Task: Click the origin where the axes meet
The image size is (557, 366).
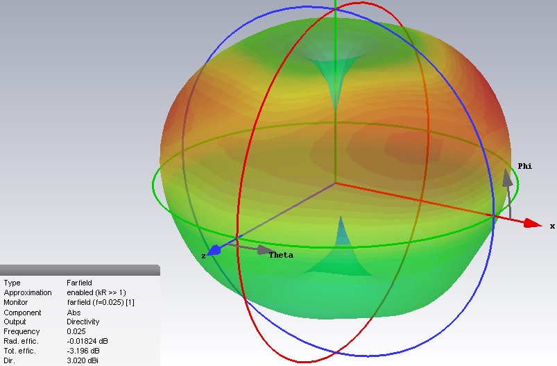Action: click(x=336, y=183)
